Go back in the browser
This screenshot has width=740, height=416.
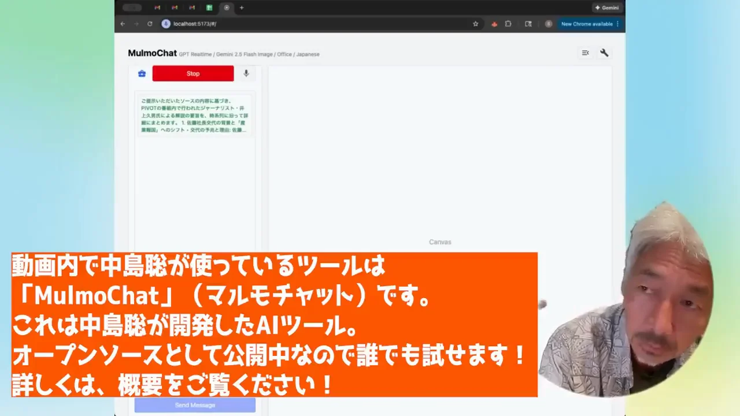pos(123,24)
